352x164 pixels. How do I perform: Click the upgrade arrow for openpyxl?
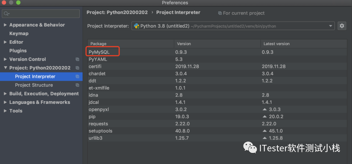(x=265, y=109)
